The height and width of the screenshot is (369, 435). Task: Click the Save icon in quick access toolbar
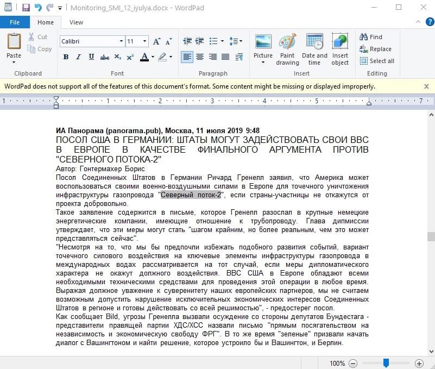click(26, 8)
